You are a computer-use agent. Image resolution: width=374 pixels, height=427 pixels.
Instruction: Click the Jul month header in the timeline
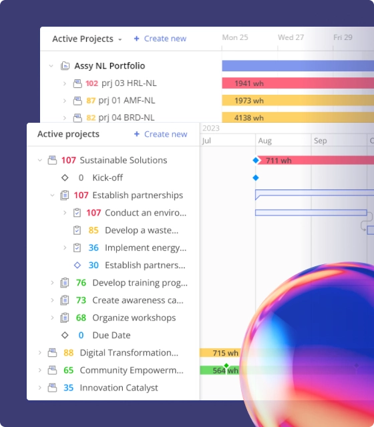tap(206, 141)
